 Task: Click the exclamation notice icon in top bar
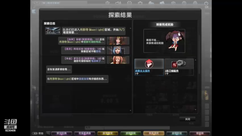[x=184, y=3]
